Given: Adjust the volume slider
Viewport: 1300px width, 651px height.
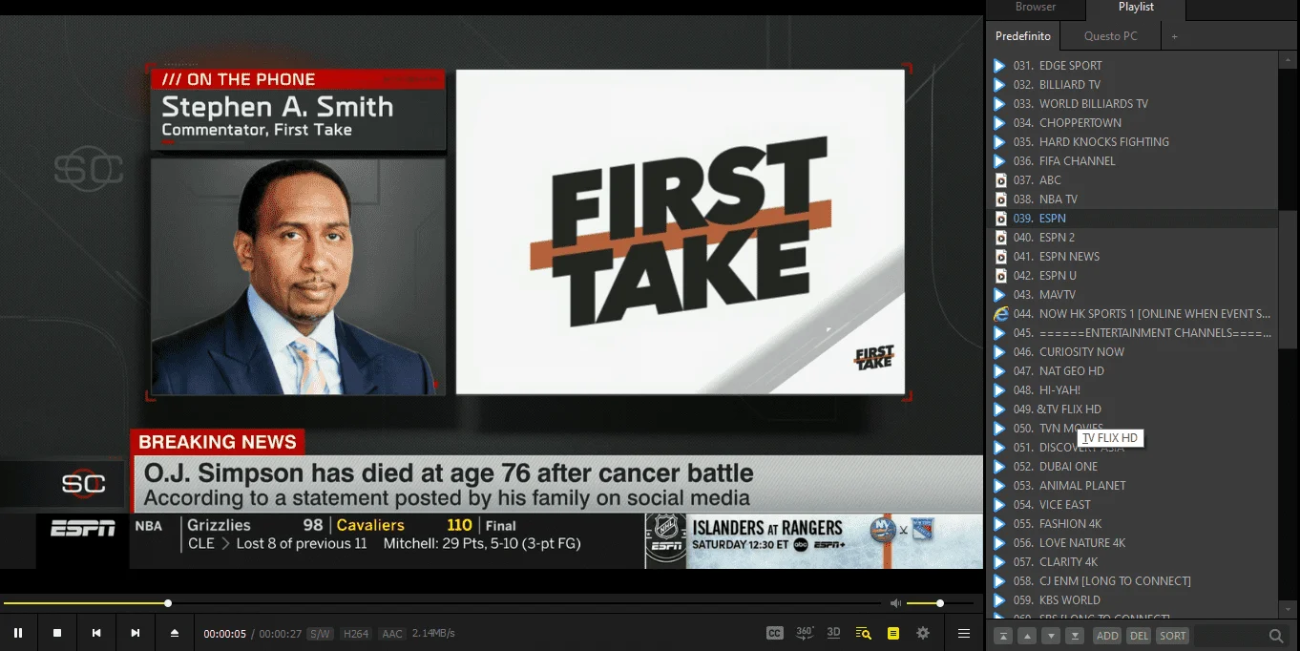Looking at the screenshot, I should click(x=939, y=603).
